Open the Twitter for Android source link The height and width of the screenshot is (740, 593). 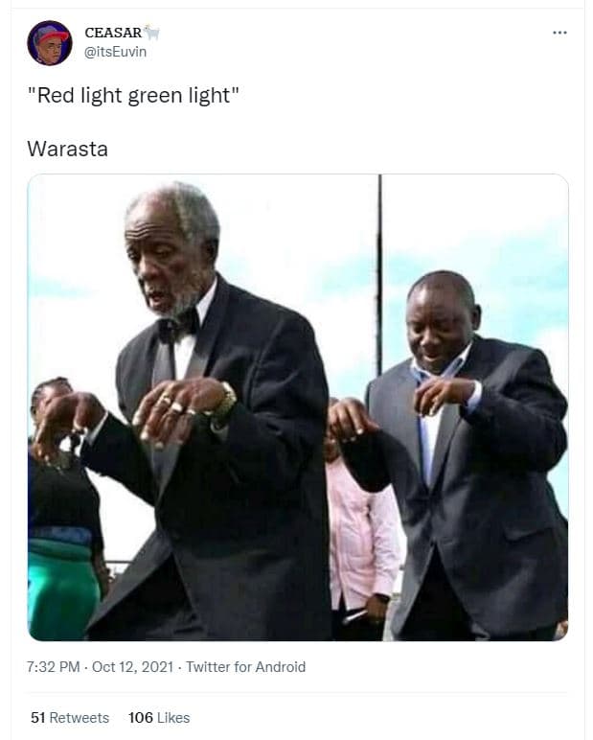click(x=246, y=667)
